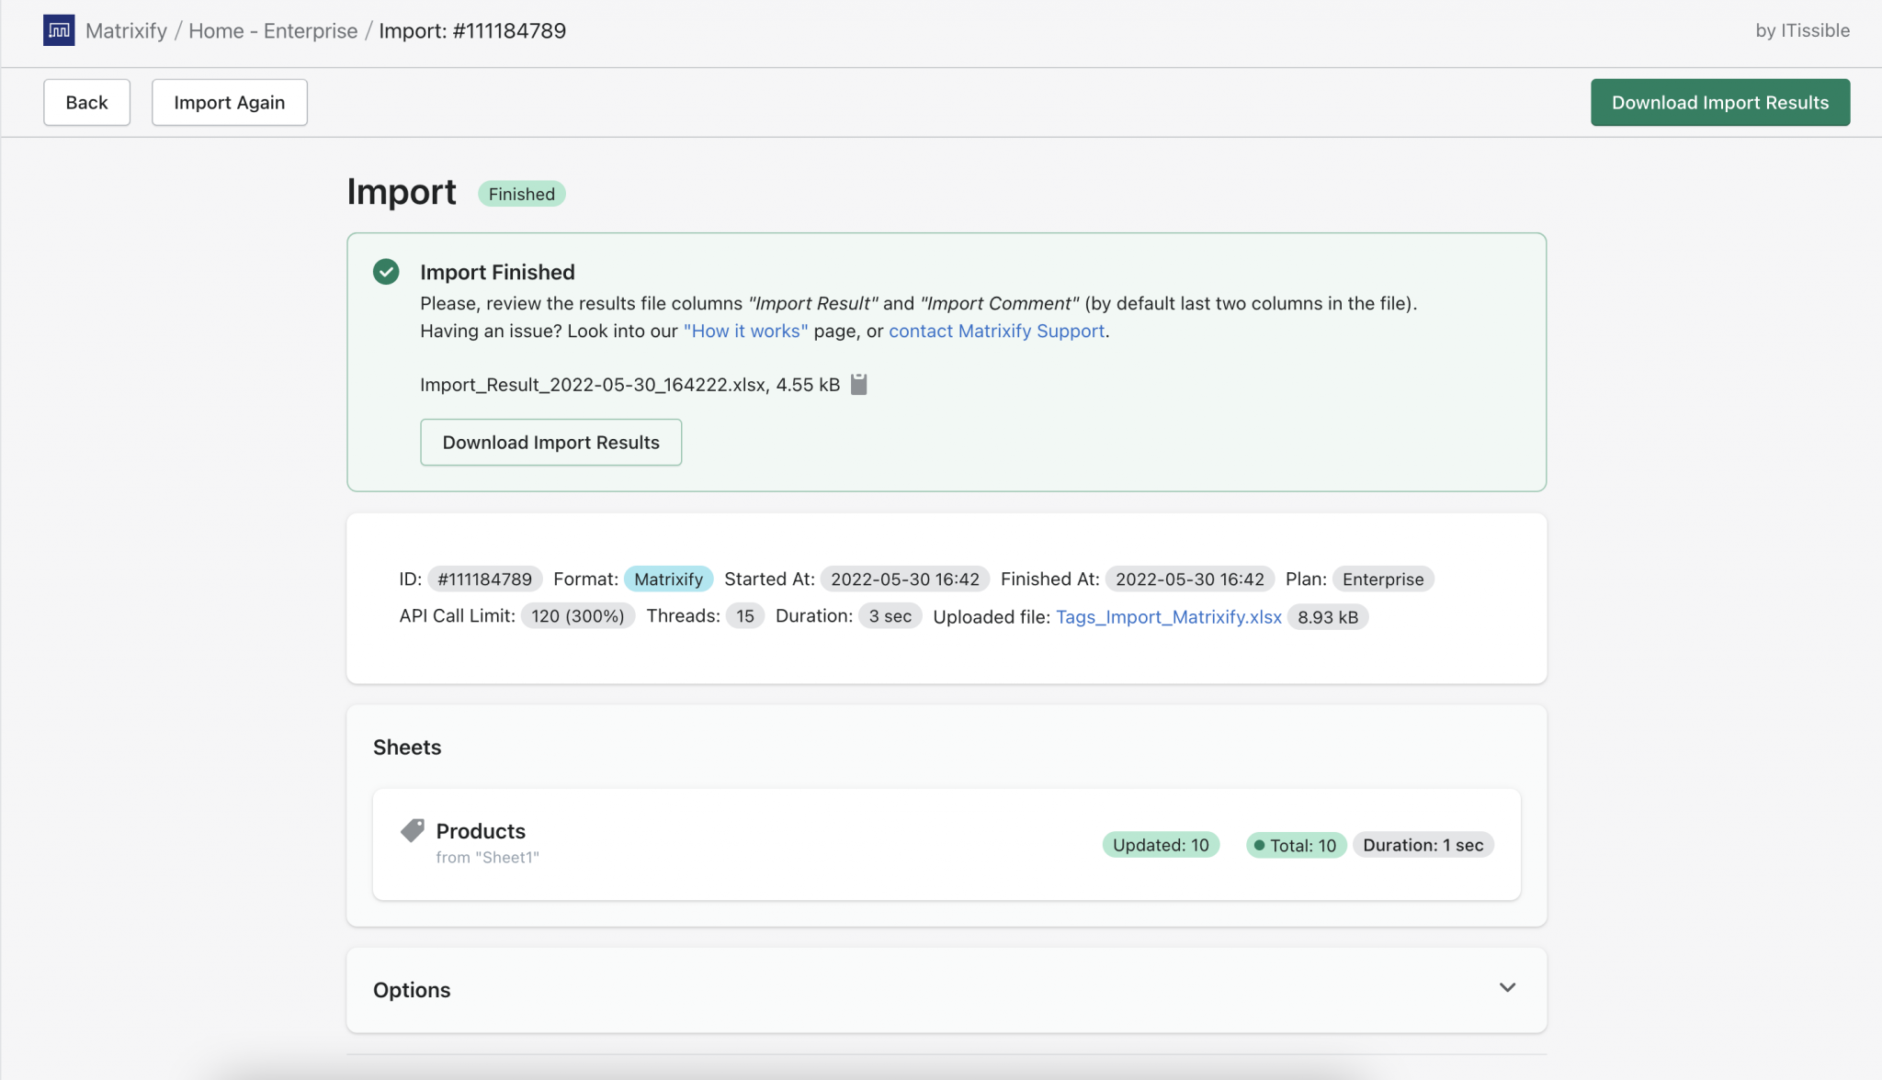Image resolution: width=1882 pixels, height=1080 pixels.
Task: Click the "by ITissible" label top right
Action: (1800, 30)
